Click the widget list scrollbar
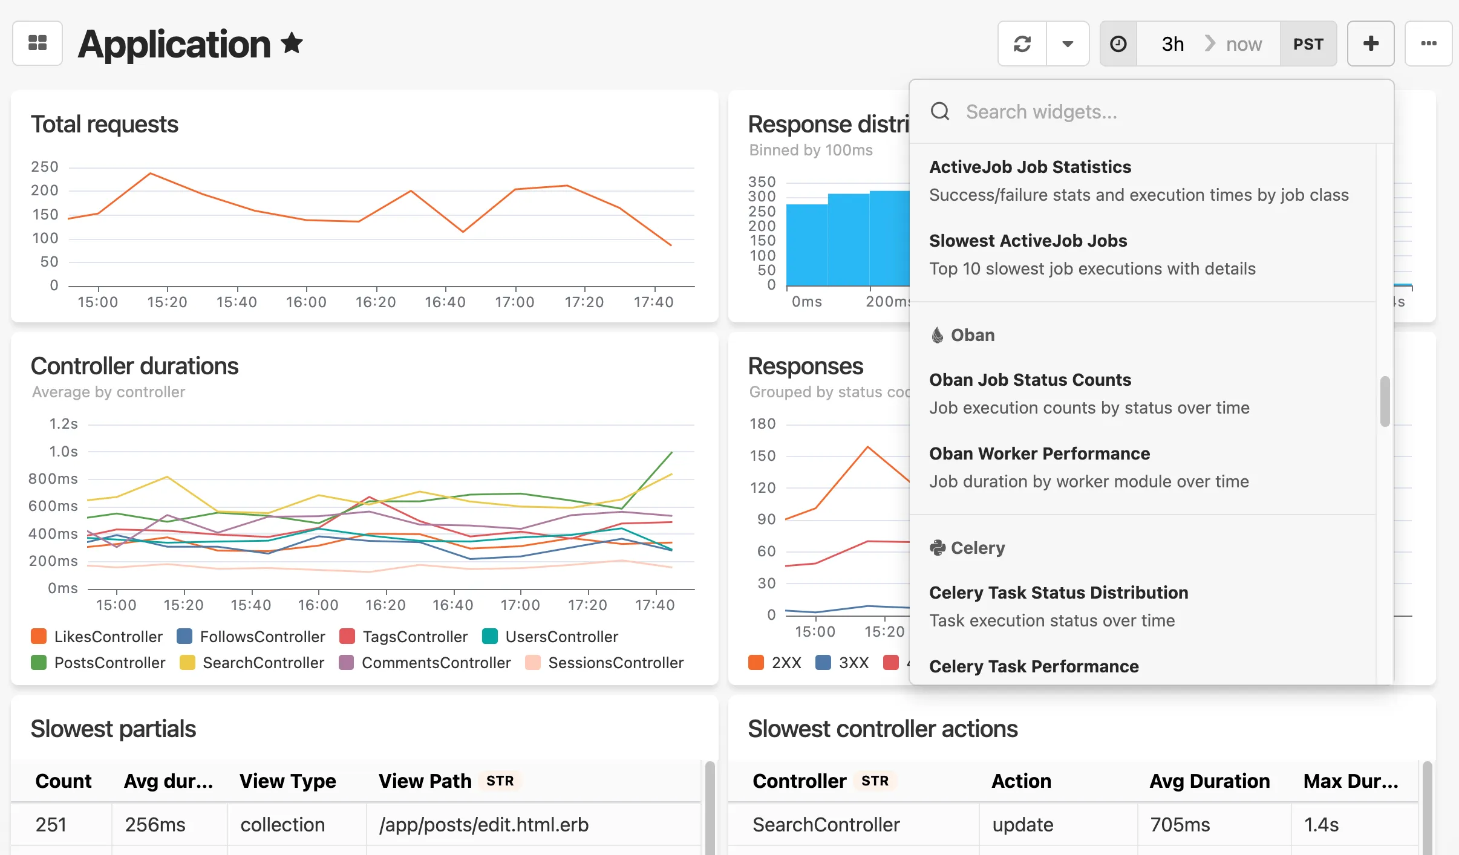1459x855 pixels. point(1385,401)
